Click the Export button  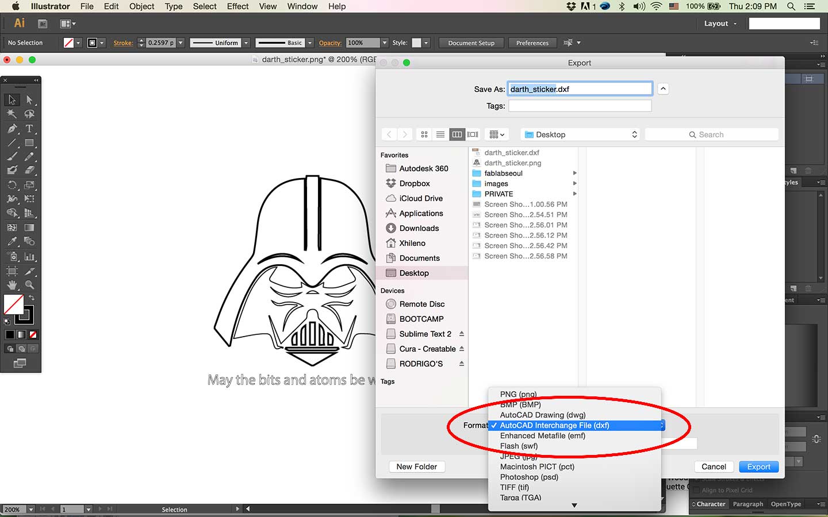pyautogui.click(x=758, y=466)
